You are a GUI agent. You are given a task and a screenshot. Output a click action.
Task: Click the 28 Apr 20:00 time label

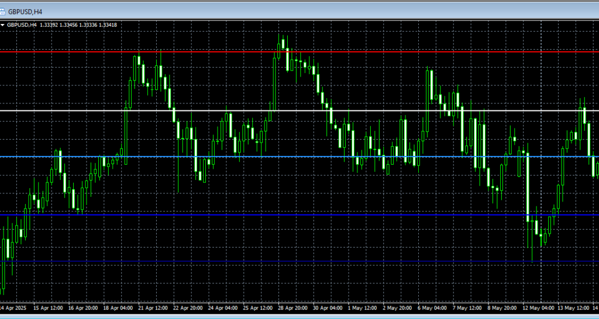(x=292, y=308)
